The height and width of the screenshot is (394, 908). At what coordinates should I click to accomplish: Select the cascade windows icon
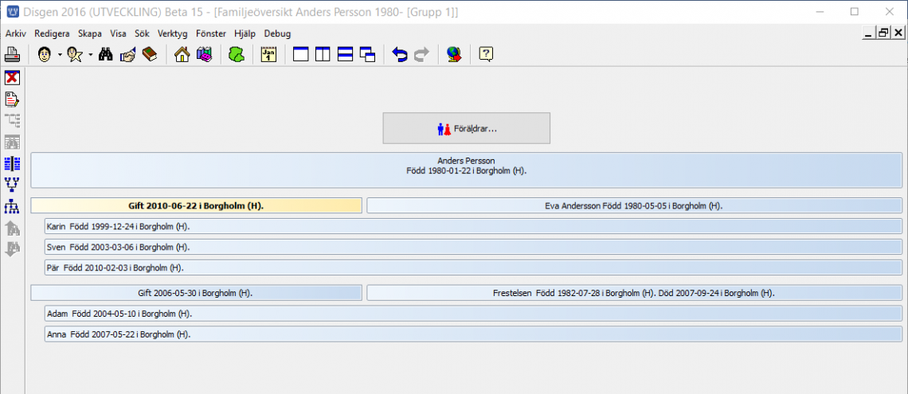367,55
